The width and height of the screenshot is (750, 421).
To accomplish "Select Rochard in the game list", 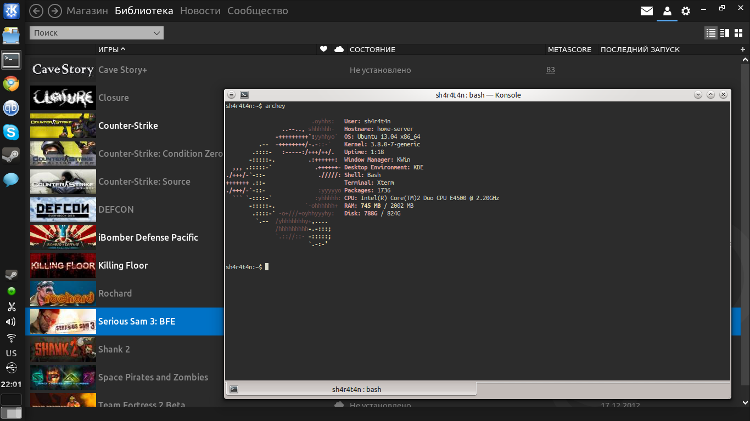I will click(x=115, y=293).
